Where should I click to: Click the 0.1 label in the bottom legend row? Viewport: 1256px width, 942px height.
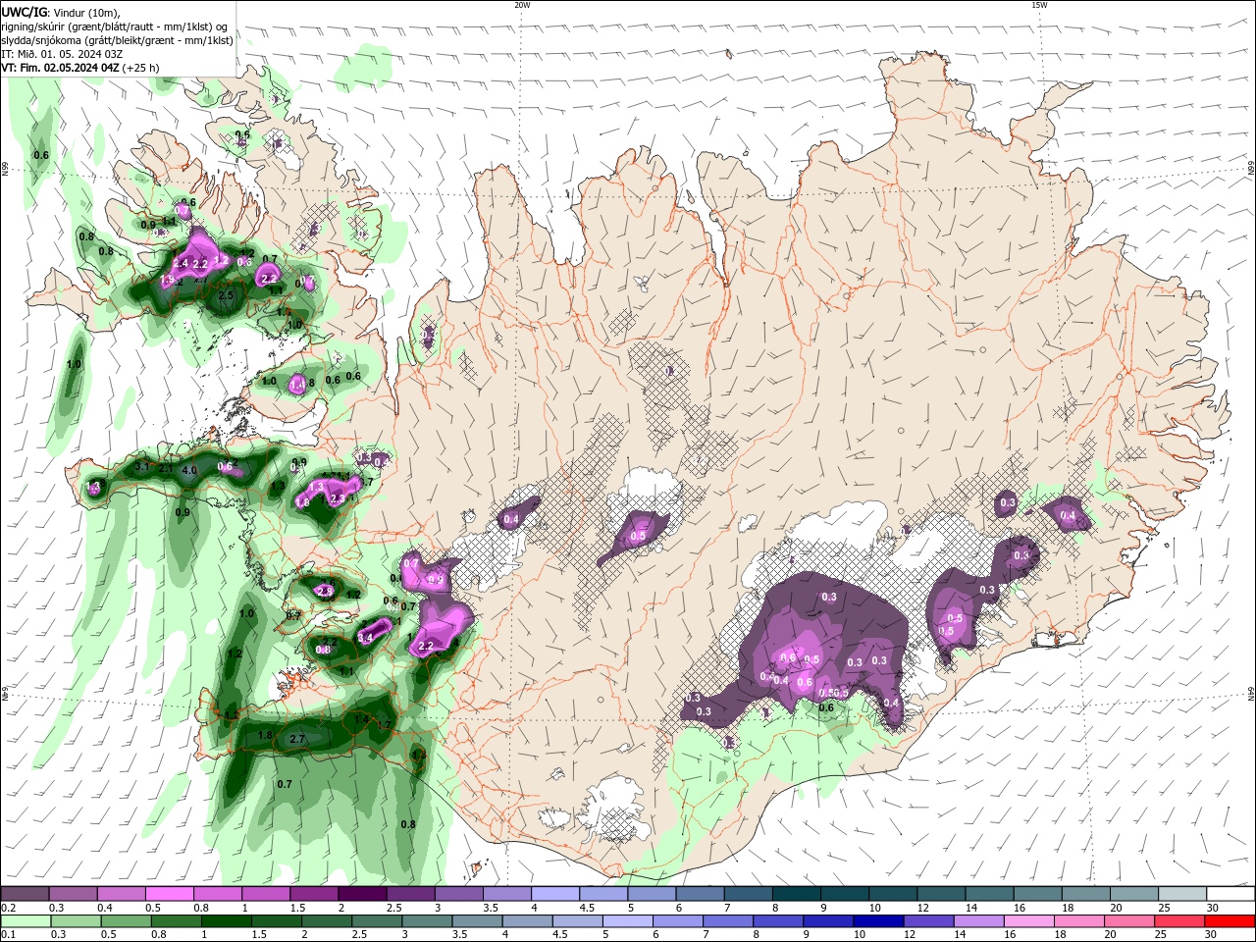(9, 935)
